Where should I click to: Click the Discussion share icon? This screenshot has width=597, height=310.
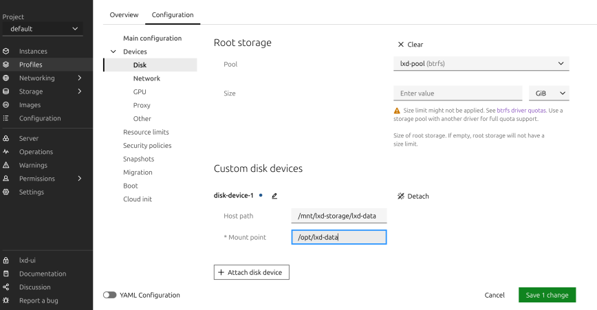click(6, 287)
